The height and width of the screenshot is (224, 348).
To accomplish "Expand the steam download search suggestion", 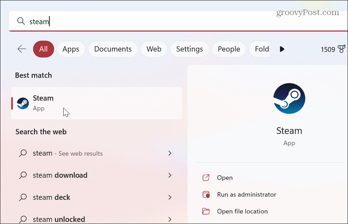I will (170, 175).
